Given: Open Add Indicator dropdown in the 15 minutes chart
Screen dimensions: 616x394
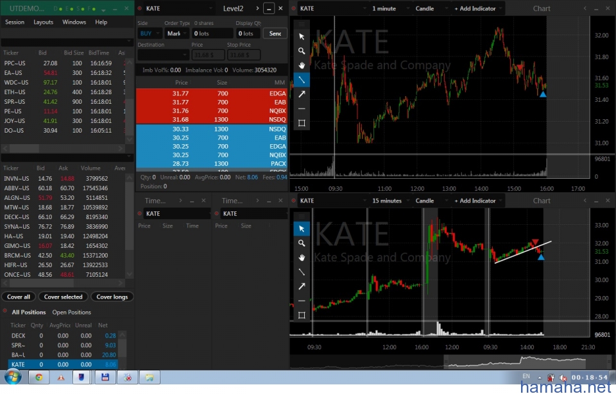Looking at the screenshot, I should point(477,201).
